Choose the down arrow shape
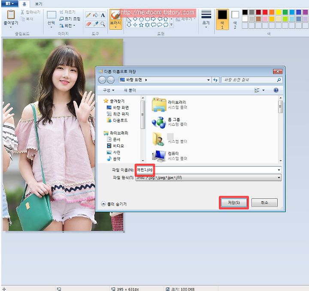 click(x=129, y=24)
